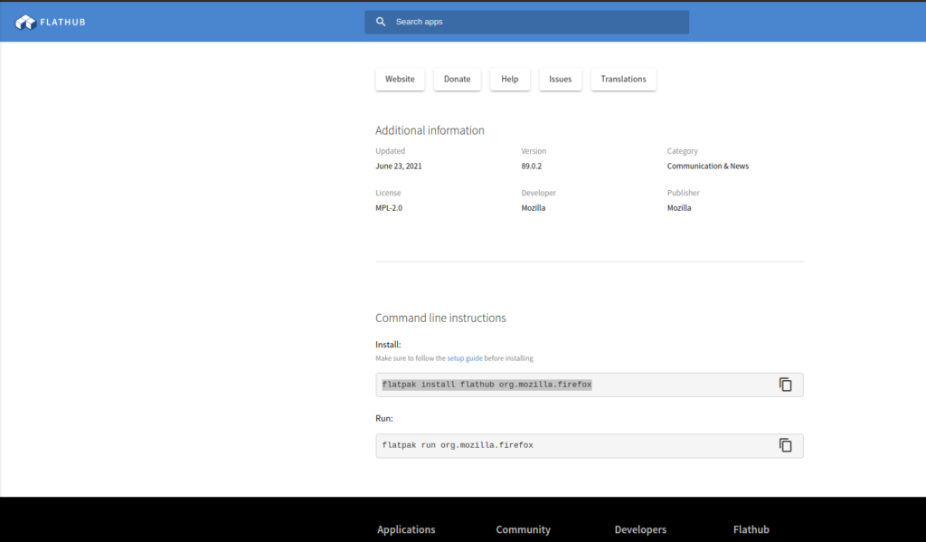Copy the flatpak run command
Image resolution: width=926 pixels, height=542 pixels.
pos(785,446)
